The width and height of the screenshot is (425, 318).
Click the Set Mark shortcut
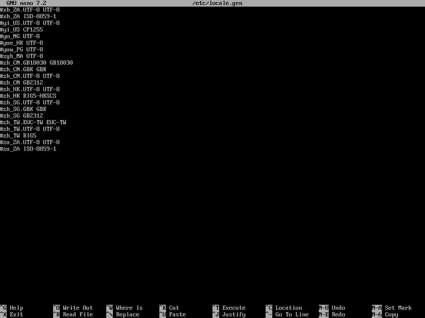point(392,308)
